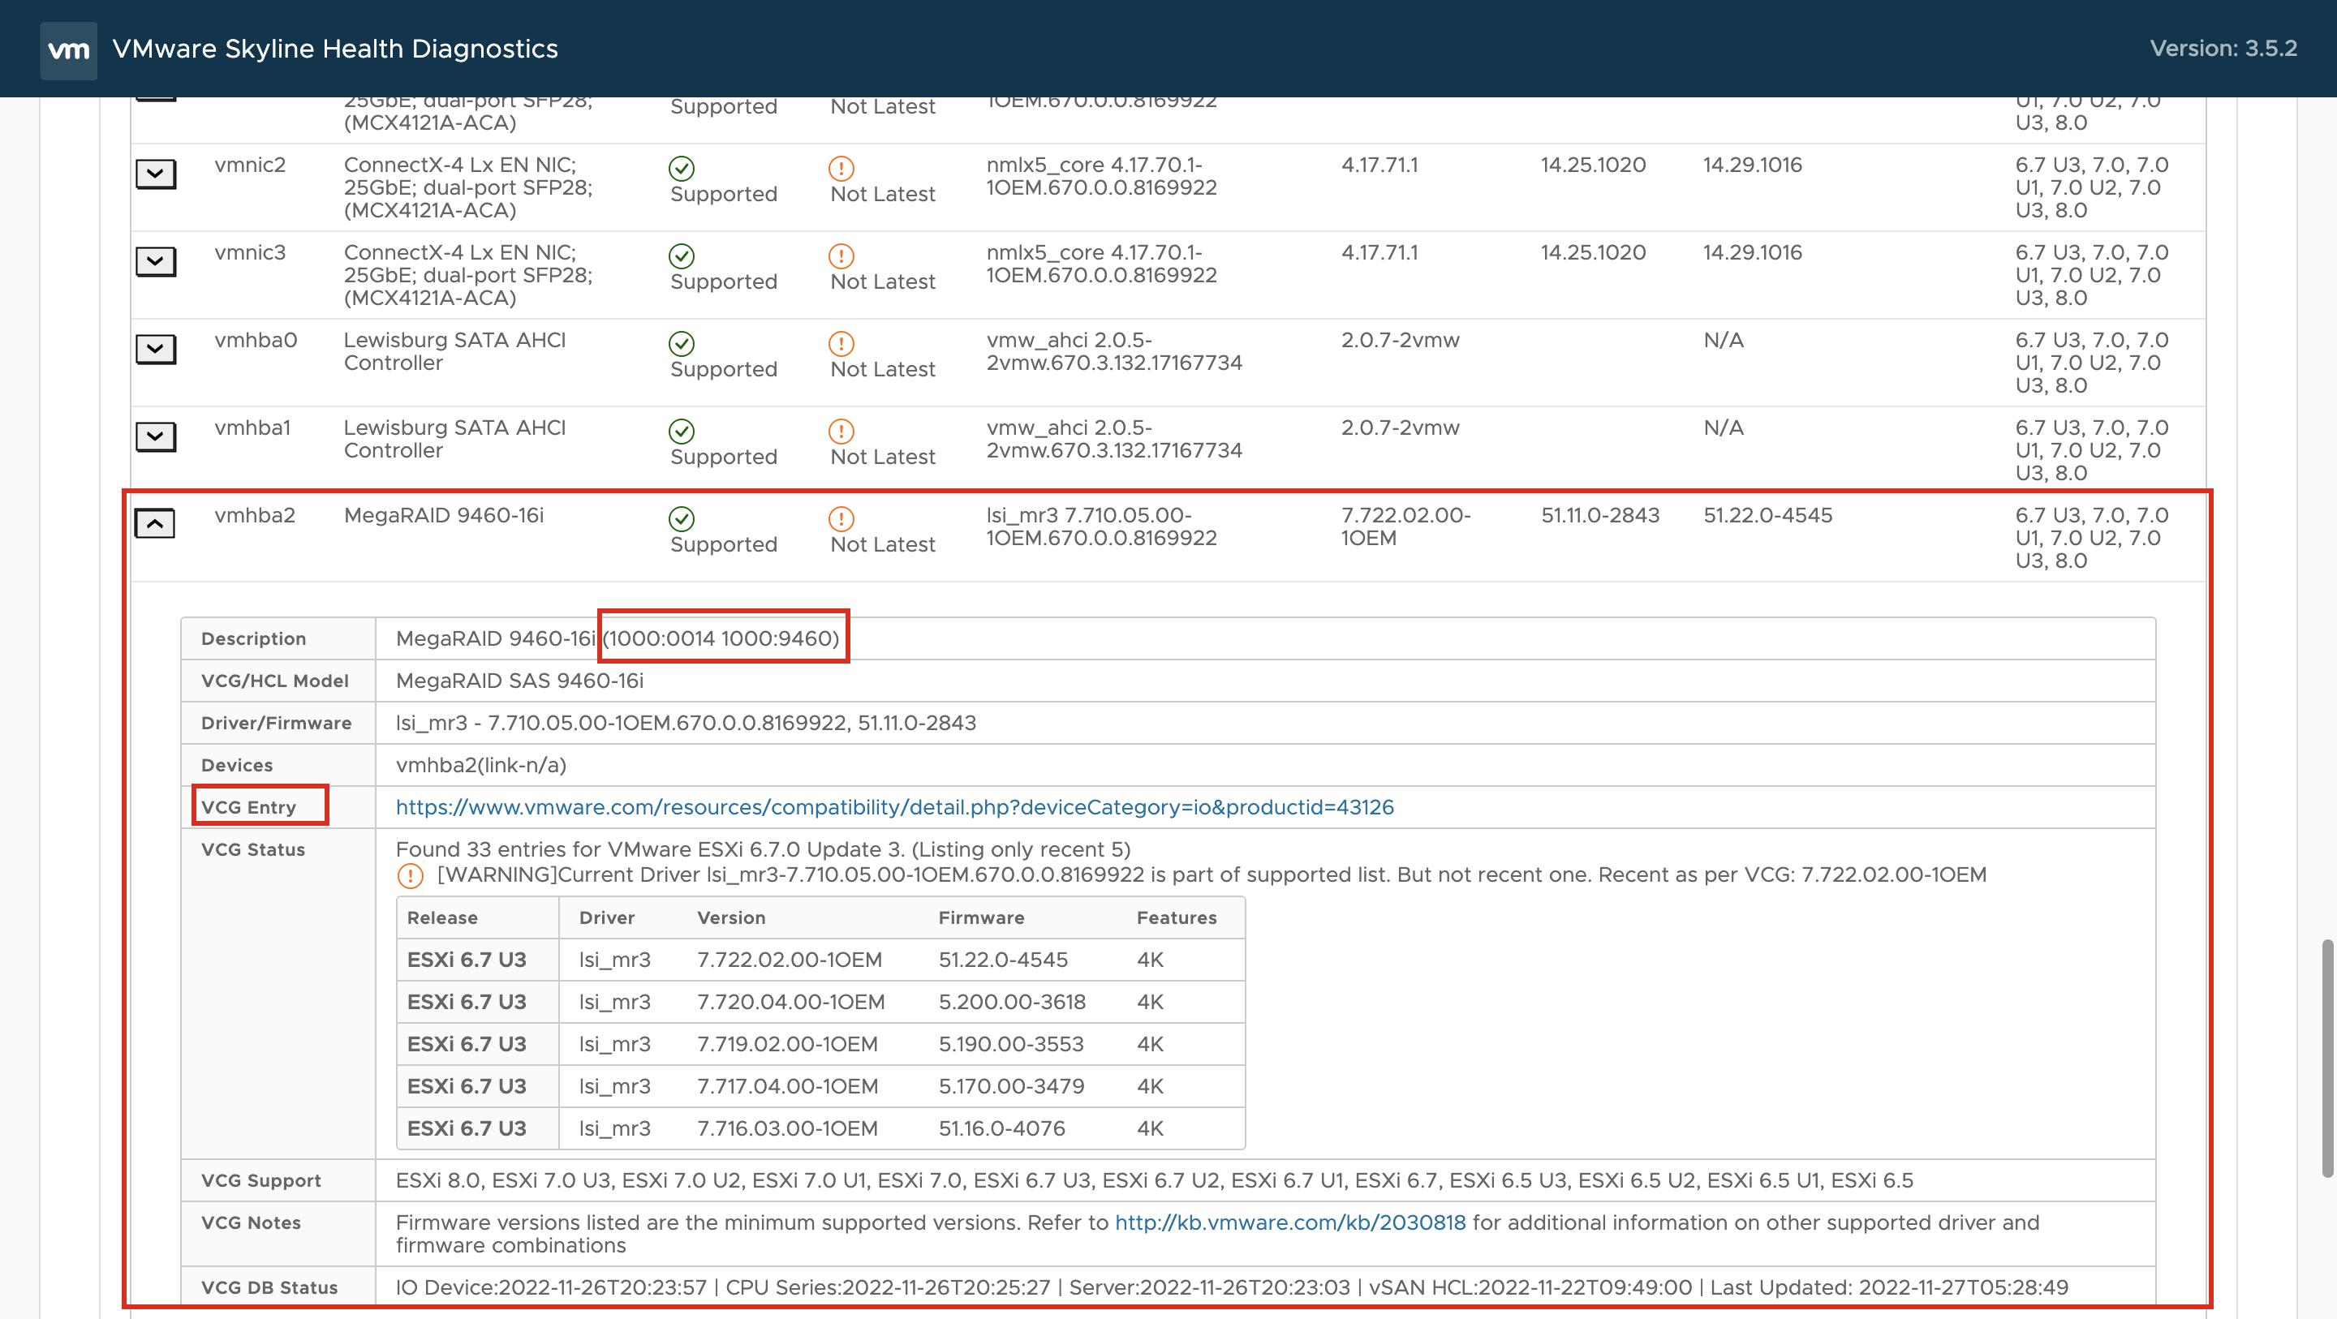Select the vmnic3 device name
This screenshot has width=2337, height=1319.
pyautogui.click(x=251, y=252)
